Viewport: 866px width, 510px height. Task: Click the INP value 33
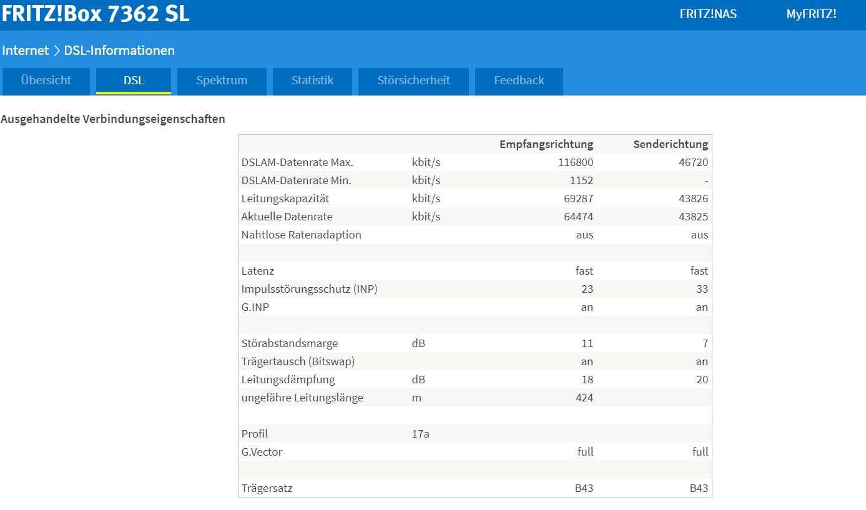coord(702,289)
